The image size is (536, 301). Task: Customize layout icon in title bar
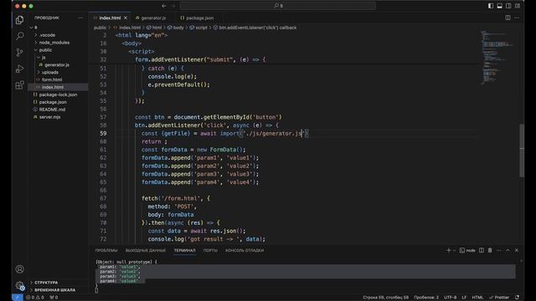pyautogui.click(x=518, y=6)
